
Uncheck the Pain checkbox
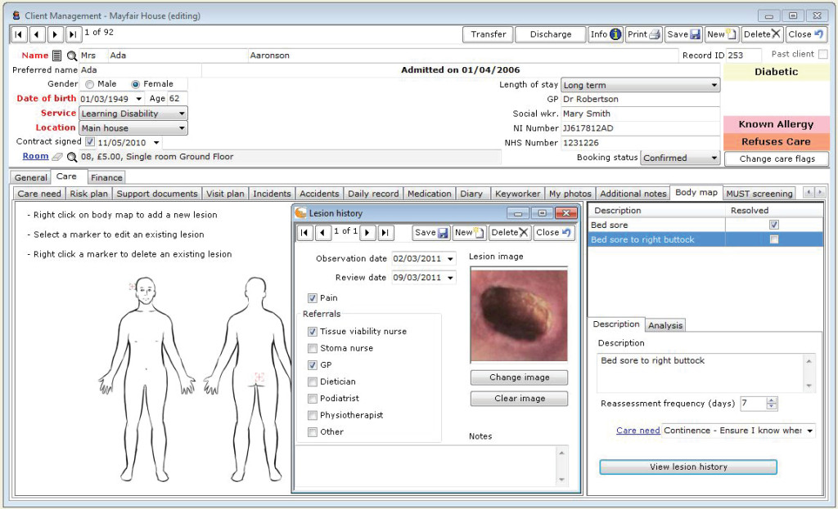(x=313, y=298)
